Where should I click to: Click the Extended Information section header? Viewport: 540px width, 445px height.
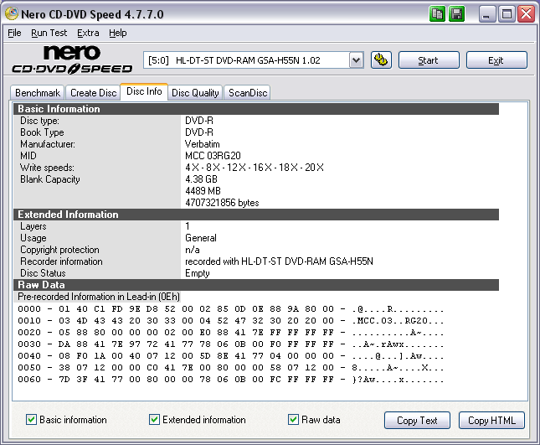(256, 215)
